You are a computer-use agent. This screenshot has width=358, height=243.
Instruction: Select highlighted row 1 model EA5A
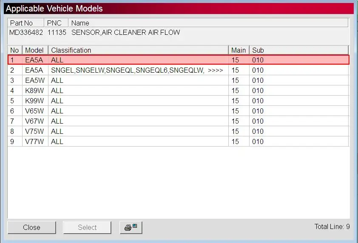[x=178, y=60]
